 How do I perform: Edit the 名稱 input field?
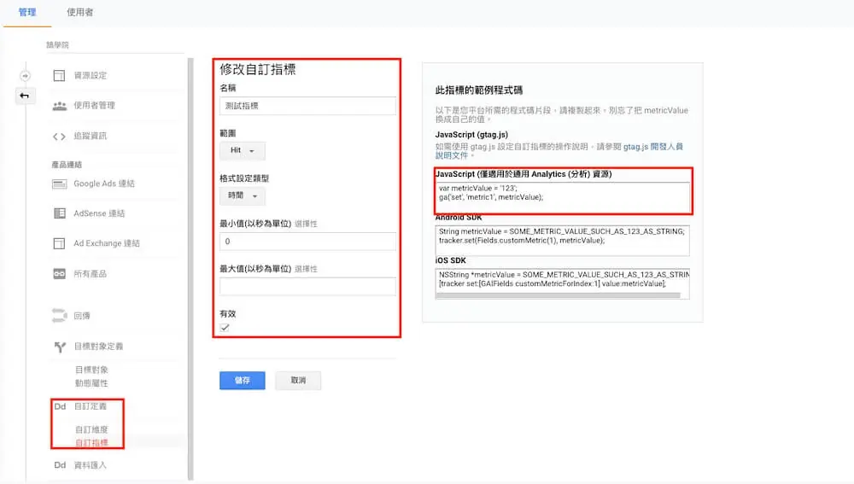307,106
